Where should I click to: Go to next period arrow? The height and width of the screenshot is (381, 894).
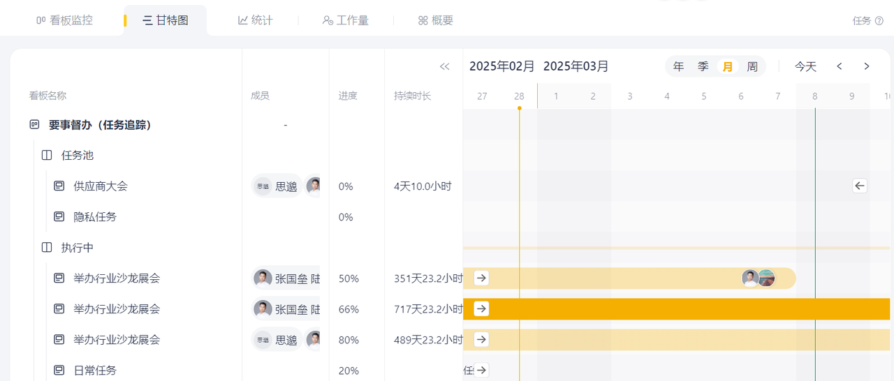(867, 66)
